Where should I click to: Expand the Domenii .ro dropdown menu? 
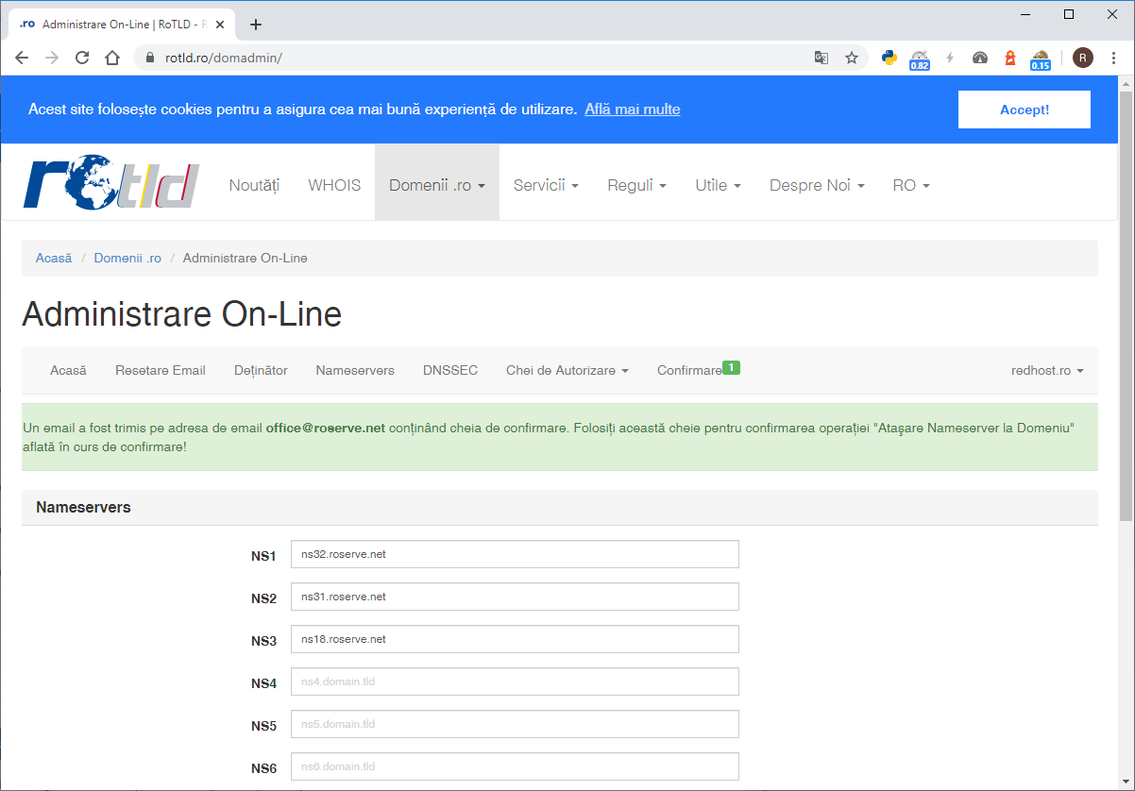(x=436, y=185)
